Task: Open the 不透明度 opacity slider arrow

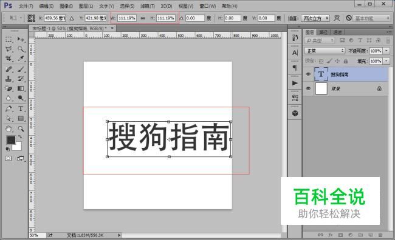Action: pyautogui.click(x=386, y=51)
